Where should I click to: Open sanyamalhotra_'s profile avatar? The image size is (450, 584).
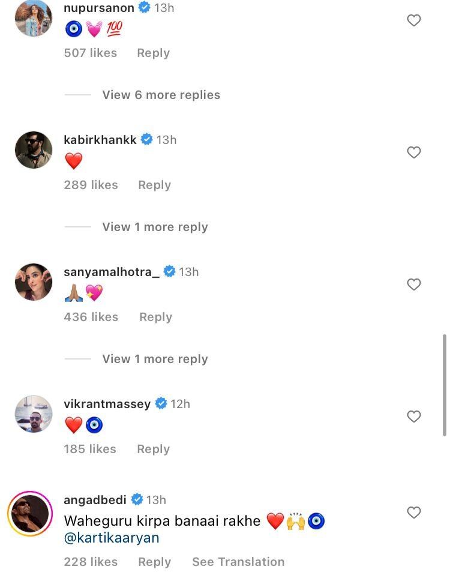34,282
